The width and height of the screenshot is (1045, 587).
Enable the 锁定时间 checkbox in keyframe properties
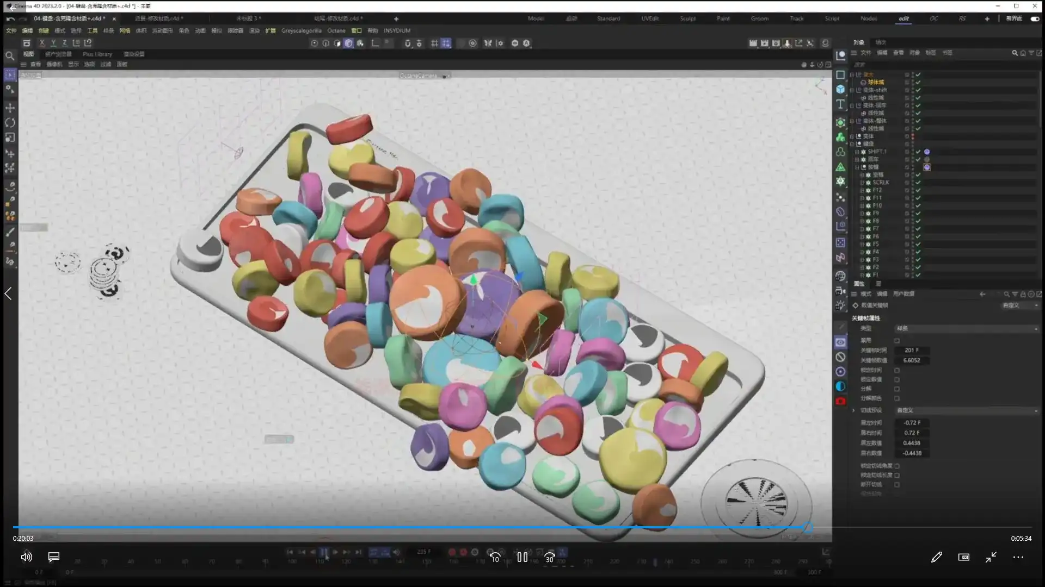(897, 370)
